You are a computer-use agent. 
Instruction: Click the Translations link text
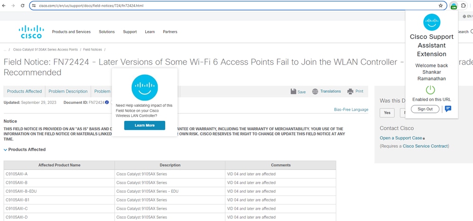coord(330,92)
